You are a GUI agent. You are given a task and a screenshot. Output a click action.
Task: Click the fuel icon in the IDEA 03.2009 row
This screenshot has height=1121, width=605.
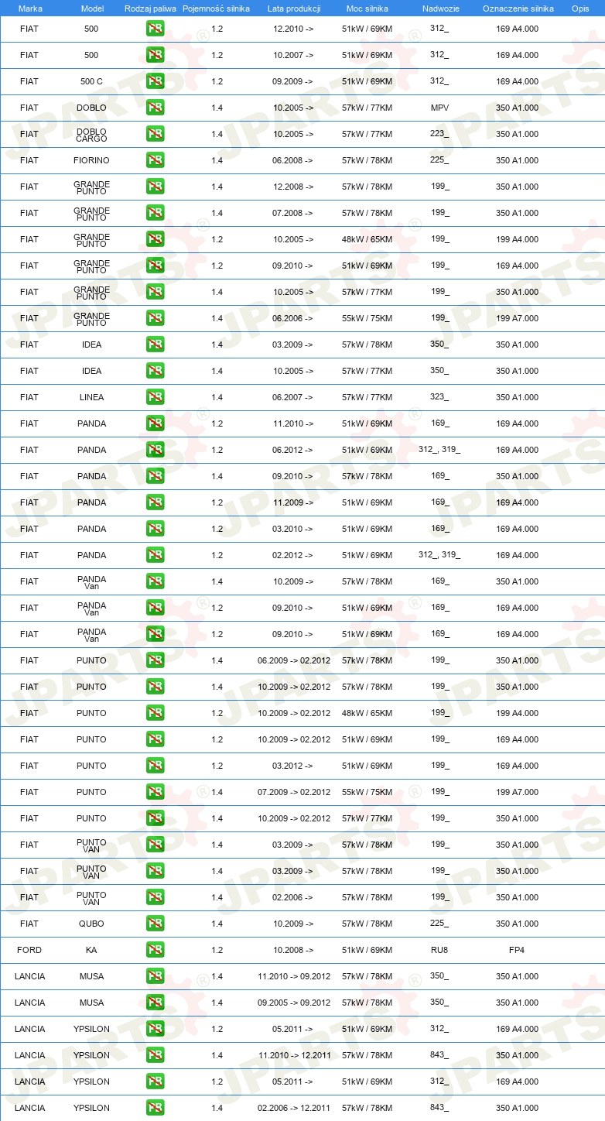(x=155, y=345)
